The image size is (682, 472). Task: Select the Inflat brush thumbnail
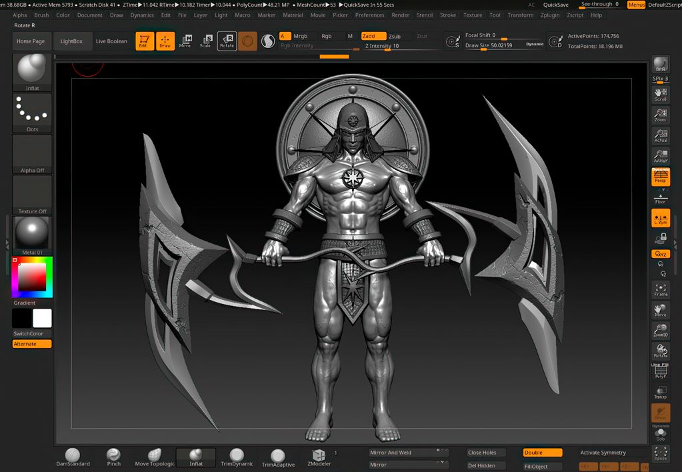pyautogui.click(x=32, y=72)
